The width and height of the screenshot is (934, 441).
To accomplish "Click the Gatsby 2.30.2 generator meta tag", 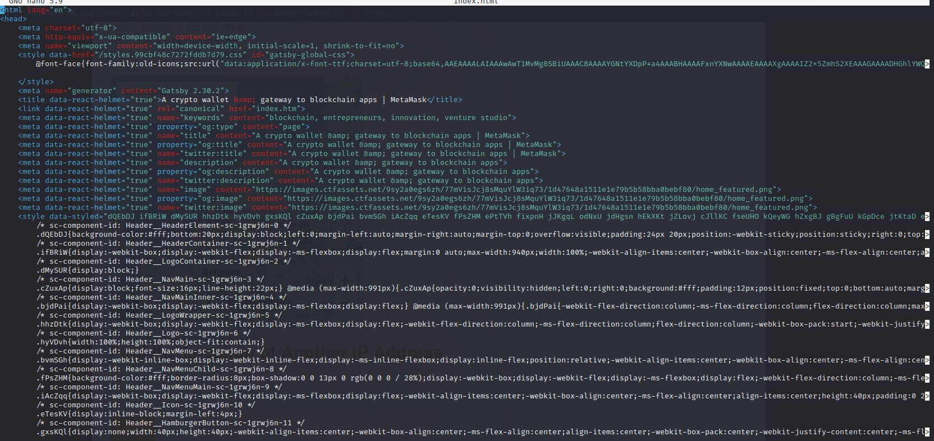I will click(123, 91).
